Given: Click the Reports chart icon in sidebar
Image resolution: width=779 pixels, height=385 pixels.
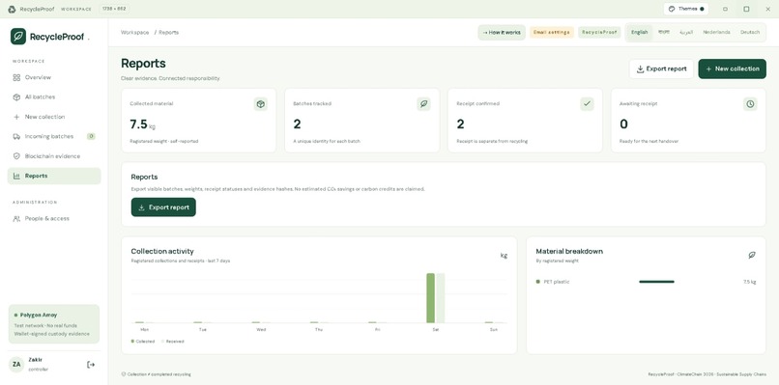Looking at the screenshot, I should click(16, 177).
